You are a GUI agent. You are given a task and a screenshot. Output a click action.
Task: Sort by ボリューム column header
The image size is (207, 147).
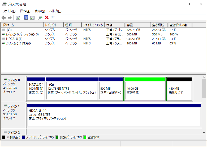[x=22, y=25]
